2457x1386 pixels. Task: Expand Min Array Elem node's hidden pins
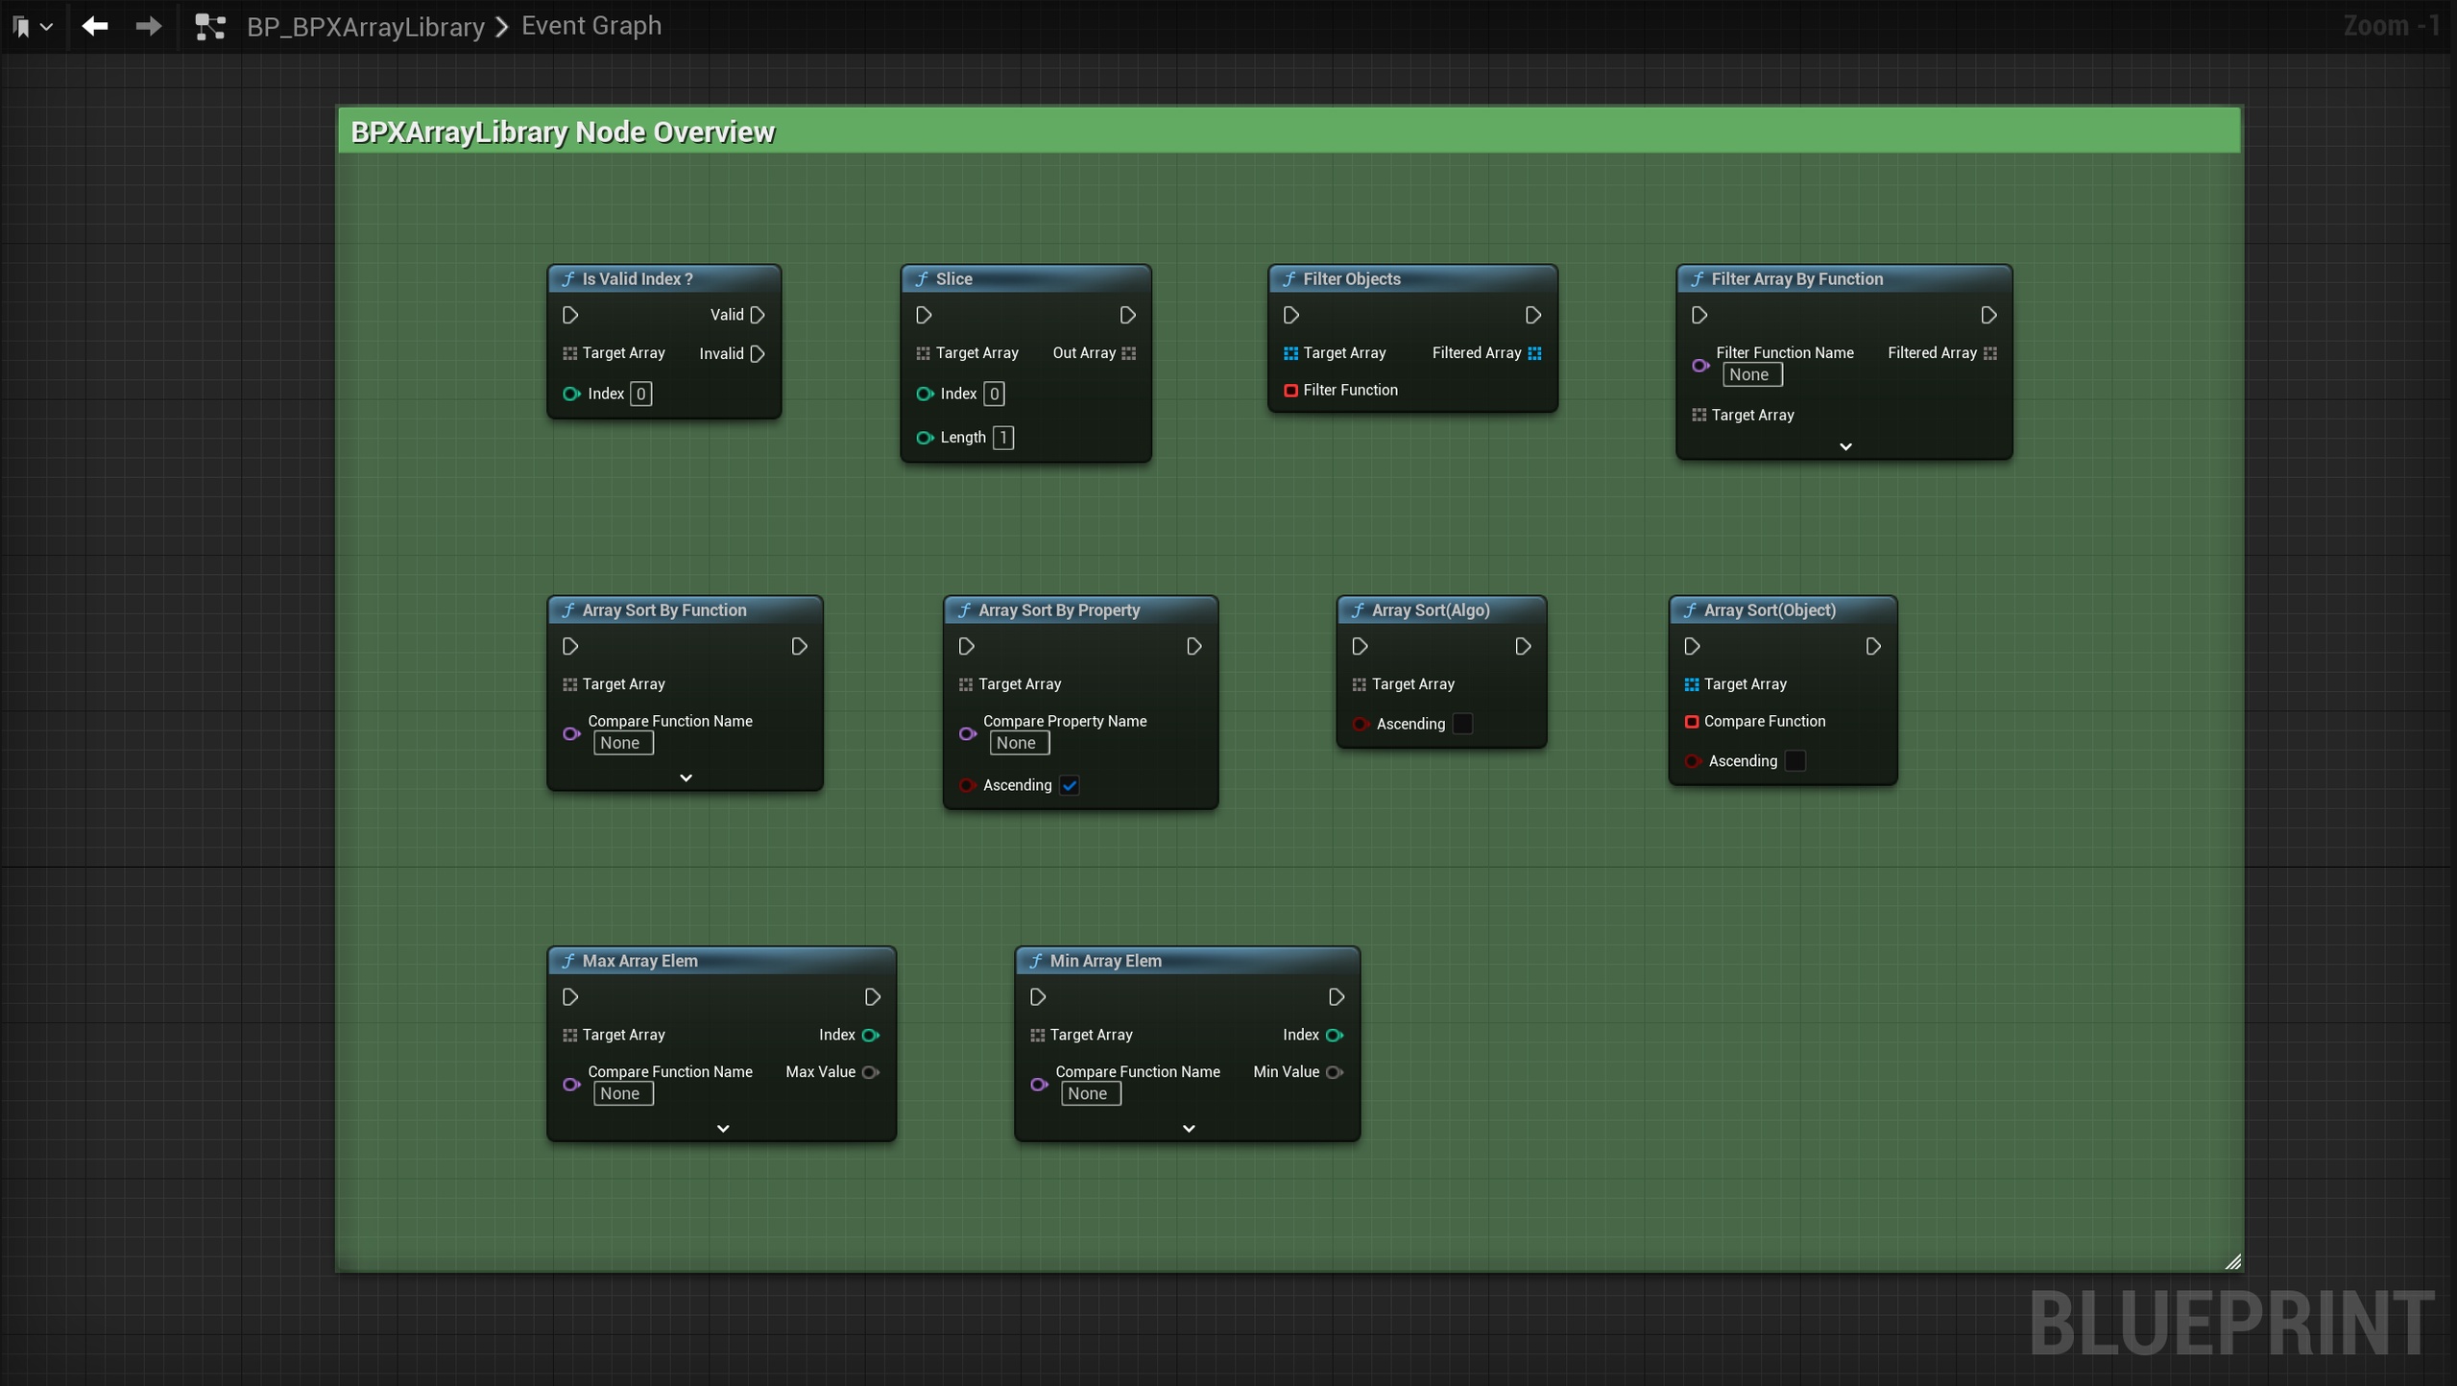(1189, 1129)
